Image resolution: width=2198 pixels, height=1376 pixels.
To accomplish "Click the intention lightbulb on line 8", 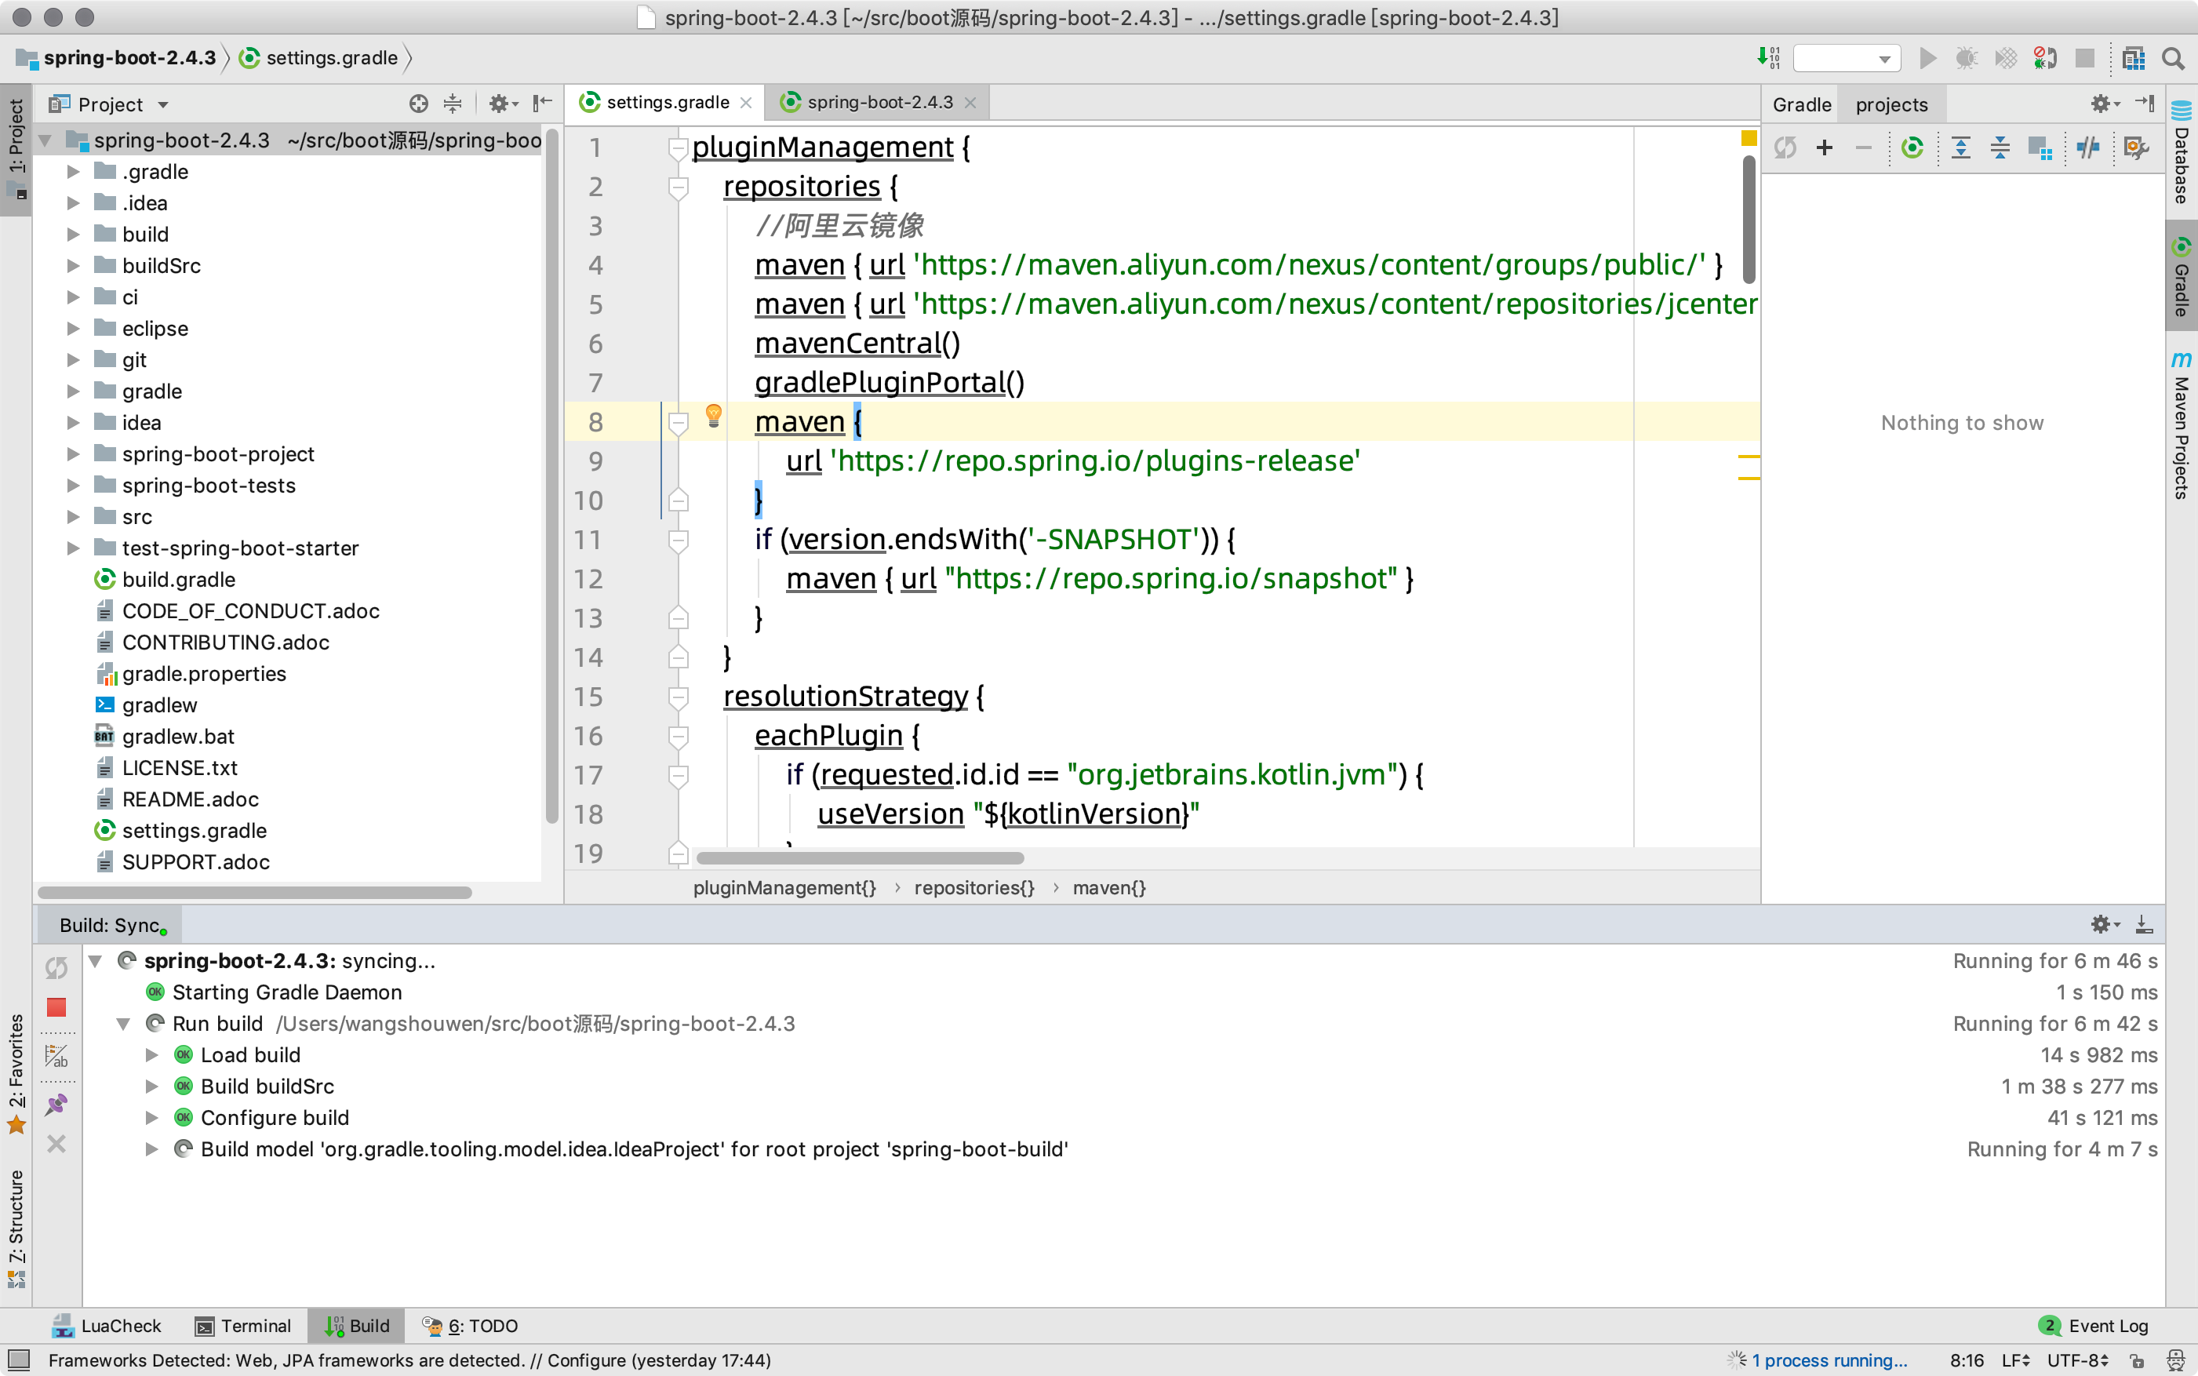I will [714, 416].
